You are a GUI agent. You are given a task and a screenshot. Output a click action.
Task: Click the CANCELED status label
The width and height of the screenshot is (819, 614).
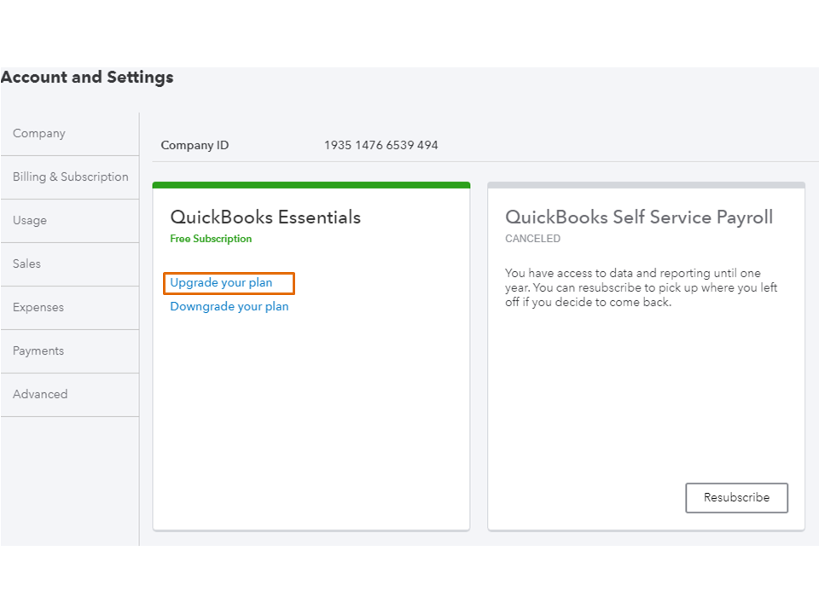532,240
